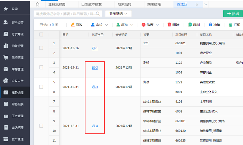Image resolution: width=243 pixels, height=145 pixels.
Task: Open 财务报表 sidebar module
Action: click(x=15, y=104)
